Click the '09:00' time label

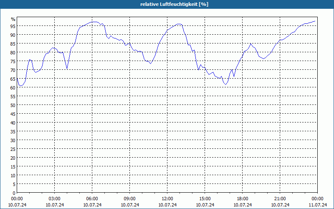click(x=130, y=199)
